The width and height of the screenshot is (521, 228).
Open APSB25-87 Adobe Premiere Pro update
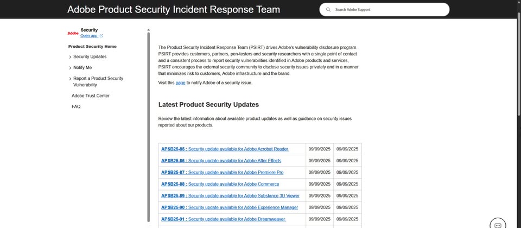(222, 172)
